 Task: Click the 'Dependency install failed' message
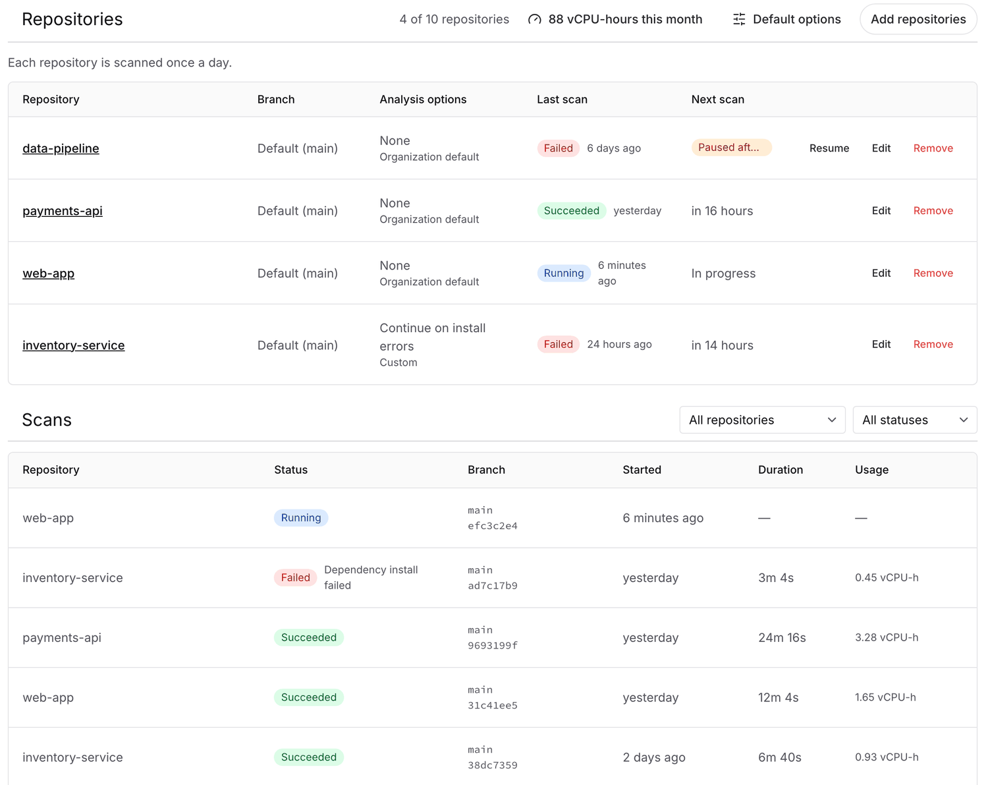[371, 577]
